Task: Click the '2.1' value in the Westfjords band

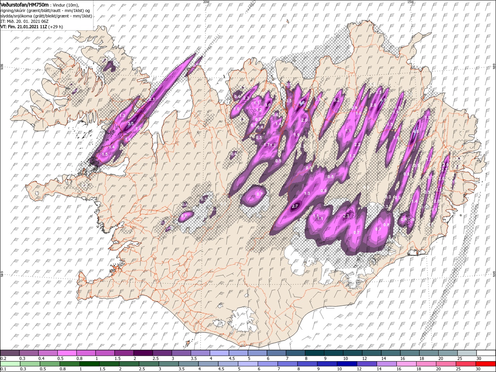Action: click(152, 100)
